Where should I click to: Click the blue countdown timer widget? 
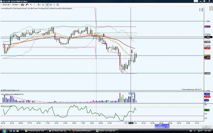(162, 126)
